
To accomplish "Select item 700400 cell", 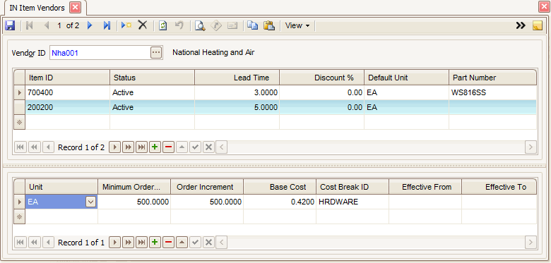I will [x=68, y=93].
